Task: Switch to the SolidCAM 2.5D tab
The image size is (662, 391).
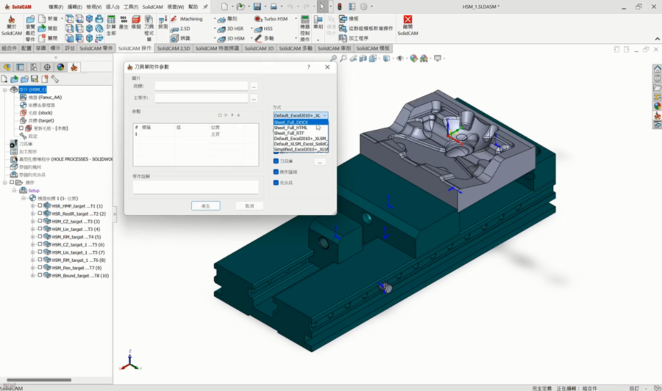Action: click(173, 49)
